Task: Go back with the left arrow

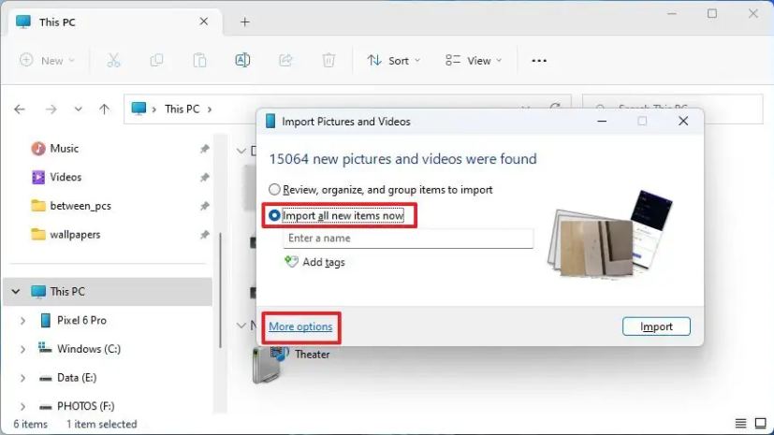Action: 20,109
